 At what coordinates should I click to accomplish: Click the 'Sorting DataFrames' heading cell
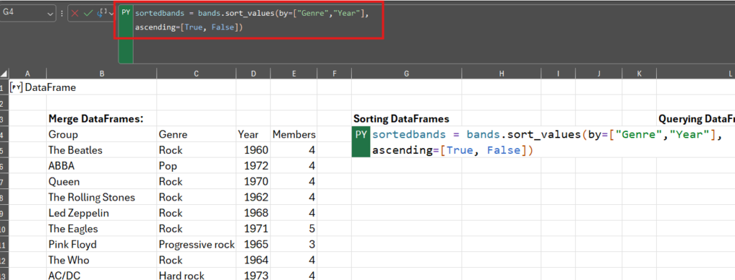[x=406, y=119]
